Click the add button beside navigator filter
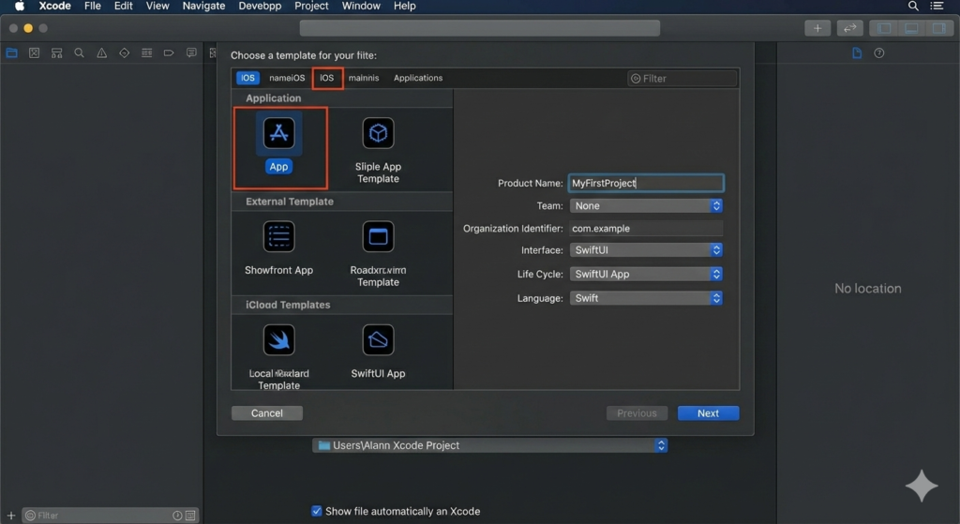Image resolution: width=960 pixels, height=524 pixels. [x=11, y=516]
